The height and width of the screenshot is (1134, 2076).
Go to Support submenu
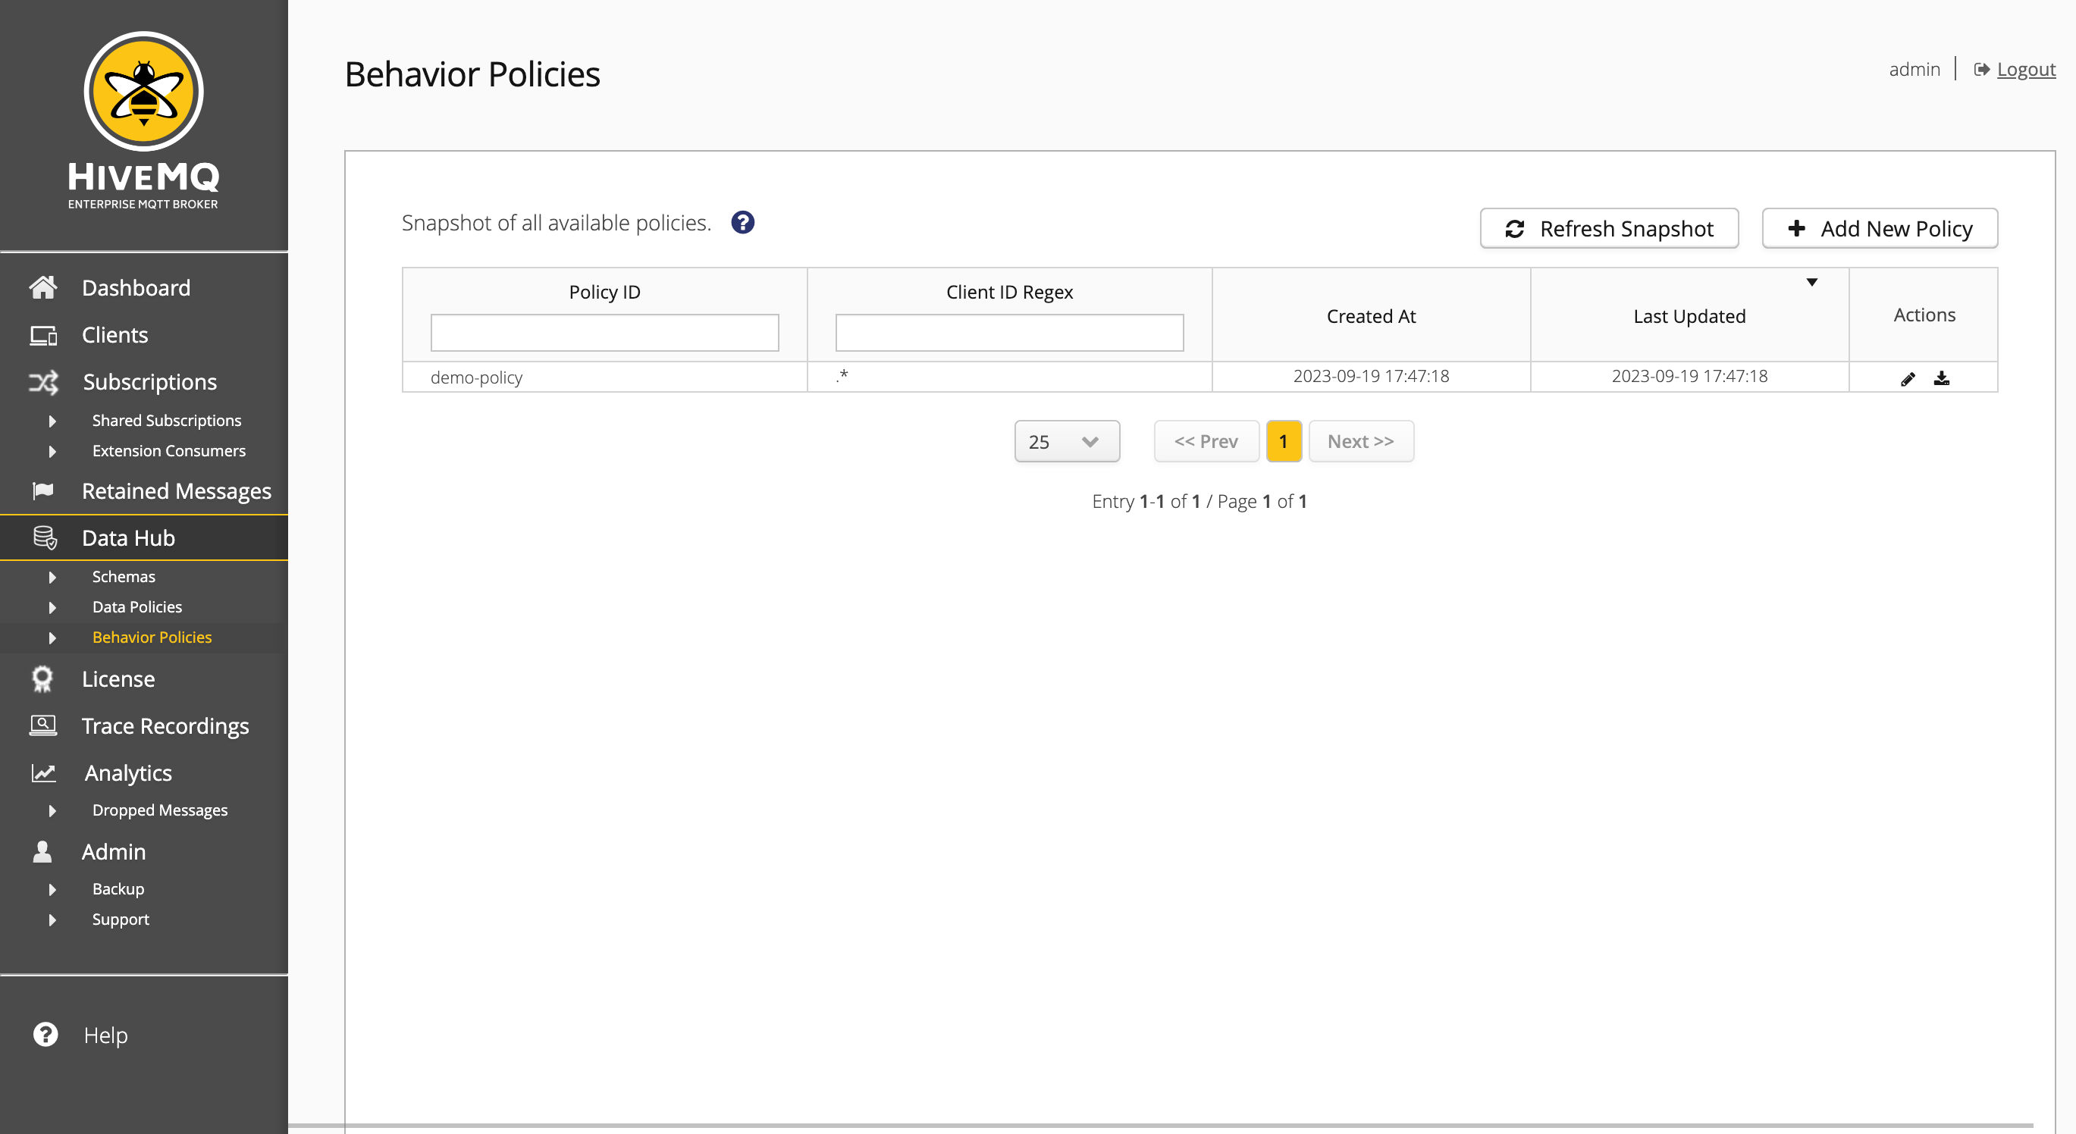coord(120,919)
